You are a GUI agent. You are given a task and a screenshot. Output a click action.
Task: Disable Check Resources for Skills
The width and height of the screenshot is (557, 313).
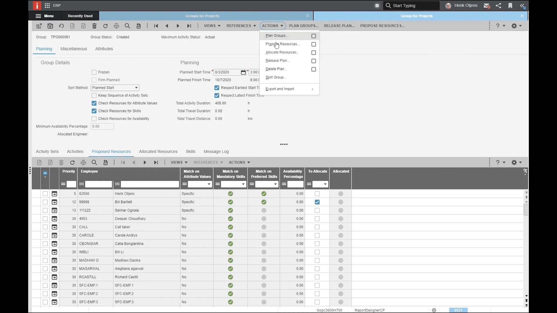pos(94,111)
